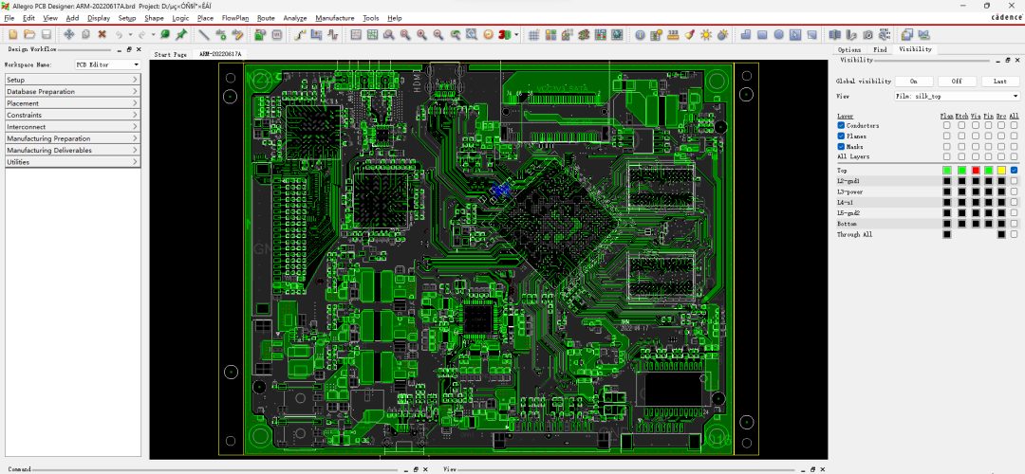Select the Add Line tool
The image size is (1025, 474).
[204, 35]
